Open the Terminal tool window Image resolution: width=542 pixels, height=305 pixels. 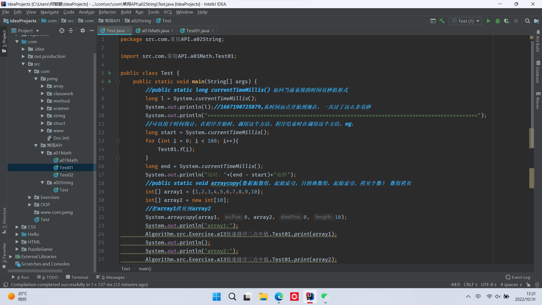tap(77, 277)
